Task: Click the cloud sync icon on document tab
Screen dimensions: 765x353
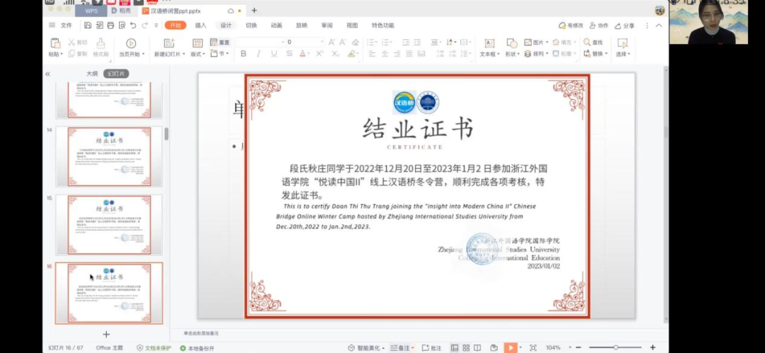Action: coord(231,11)
